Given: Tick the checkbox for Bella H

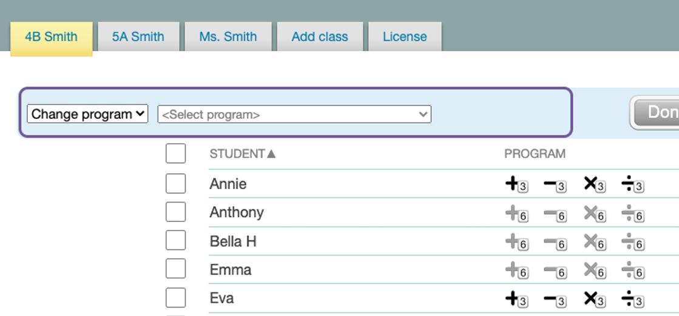Looking at the screenshot, I should pyautogui.click(x=175, y=240).
